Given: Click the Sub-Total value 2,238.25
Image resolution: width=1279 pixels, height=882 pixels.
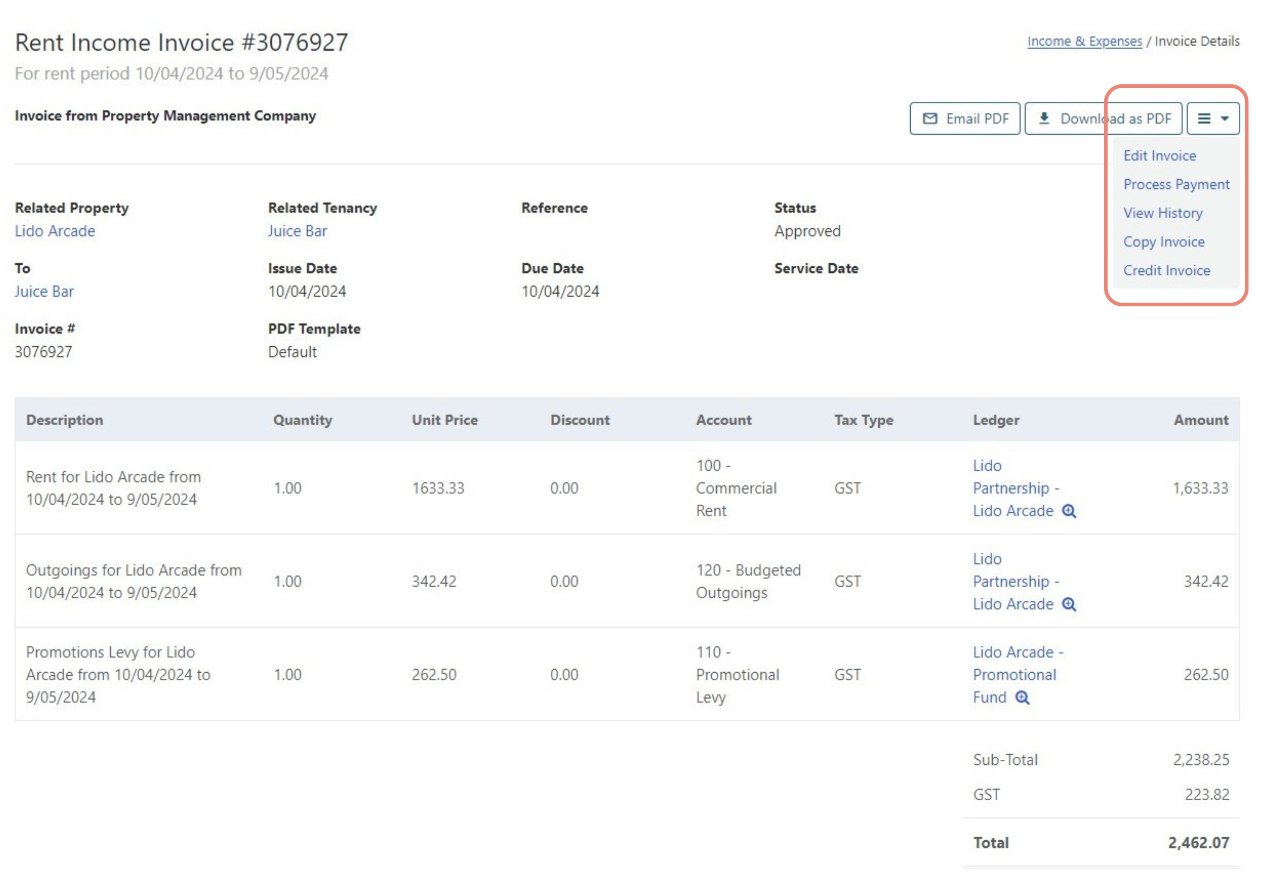Looking at the screenshot, I should click(x=1200, y=760).
